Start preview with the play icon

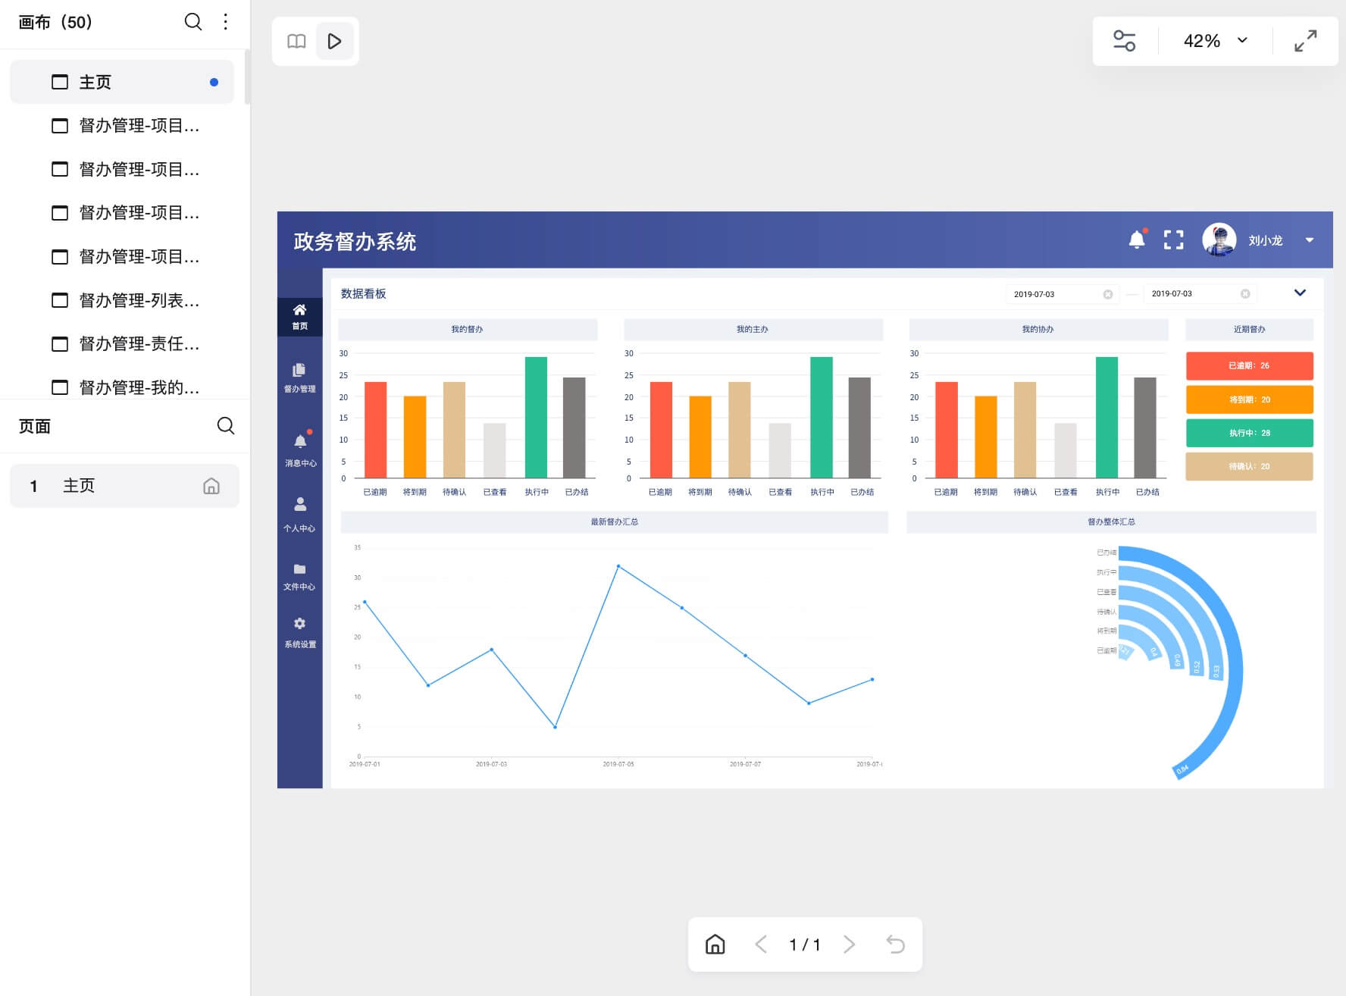[x=335, y=41]
